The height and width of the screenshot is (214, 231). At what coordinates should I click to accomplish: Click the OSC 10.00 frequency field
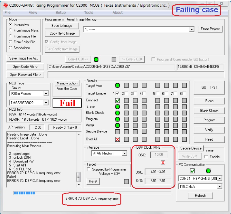(159, 155)
